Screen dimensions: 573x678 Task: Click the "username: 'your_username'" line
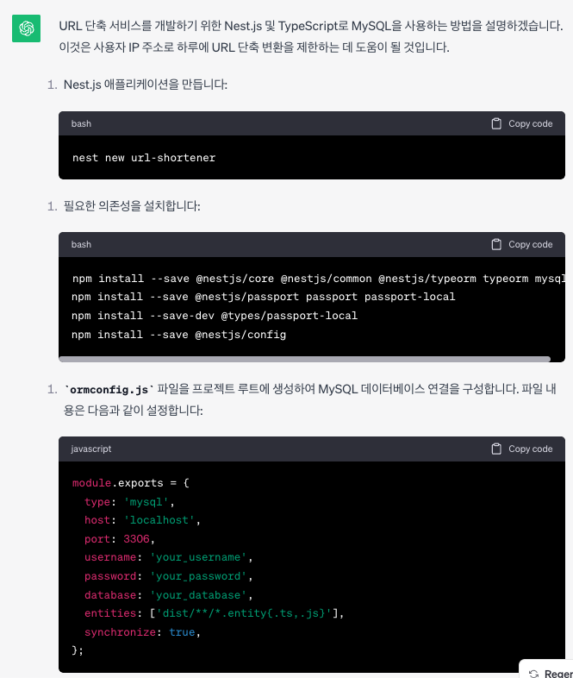coord(168,557)
